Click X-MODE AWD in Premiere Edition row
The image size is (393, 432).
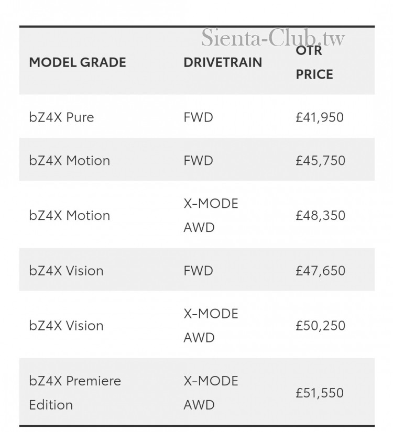(211, 392)
